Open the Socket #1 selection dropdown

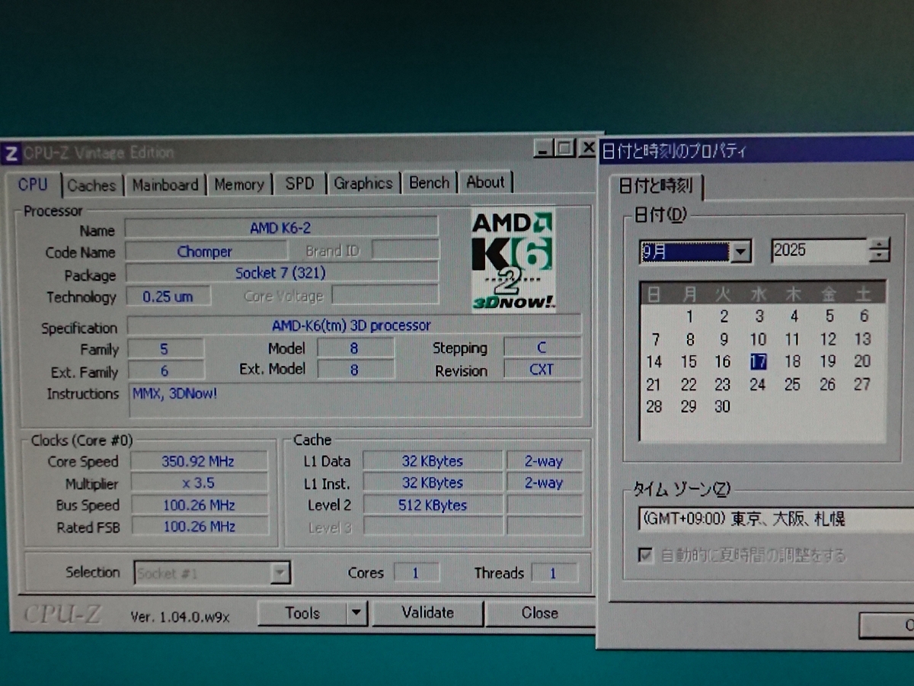point(280,572)
